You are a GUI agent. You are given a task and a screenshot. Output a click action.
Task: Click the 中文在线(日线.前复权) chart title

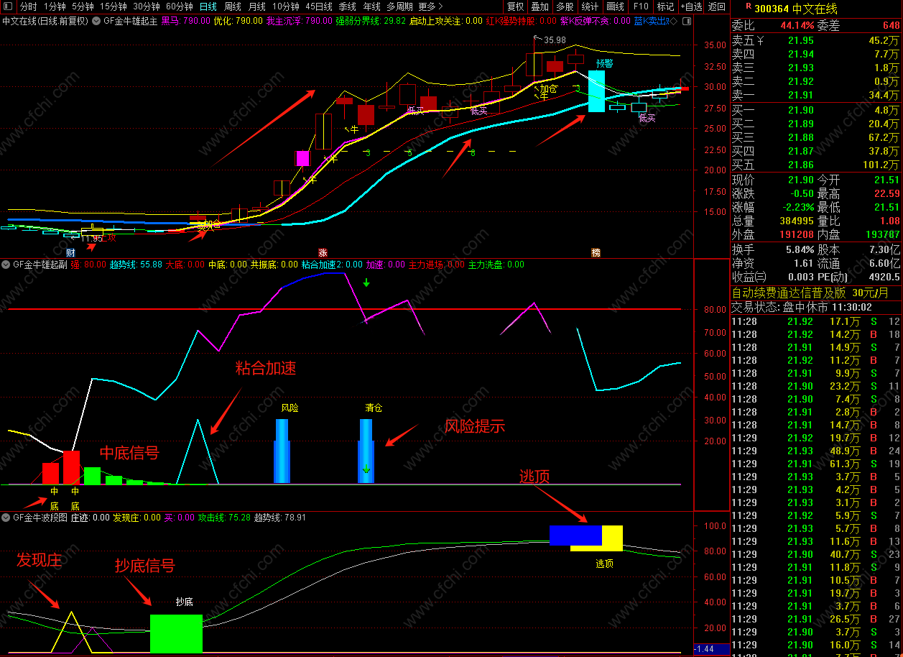[x=45, y=21]
